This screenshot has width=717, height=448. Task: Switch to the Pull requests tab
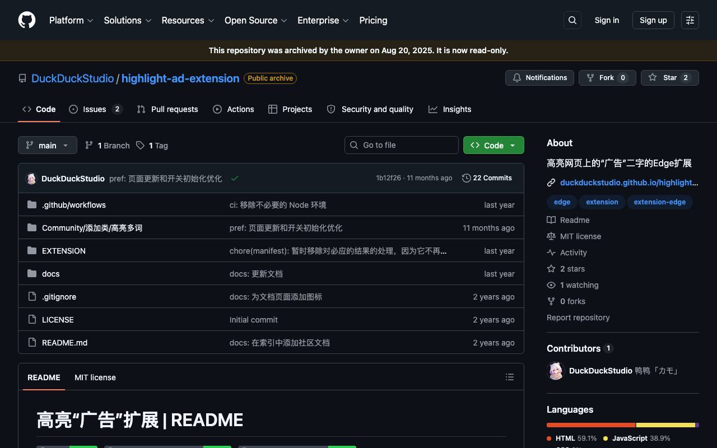click(x=167, y=109)
